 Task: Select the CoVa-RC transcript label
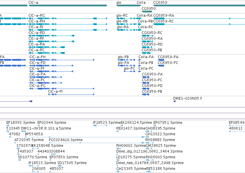click(146, 27)
